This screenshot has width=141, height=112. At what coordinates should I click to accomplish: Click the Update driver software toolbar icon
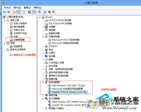[x=45, y=12]
